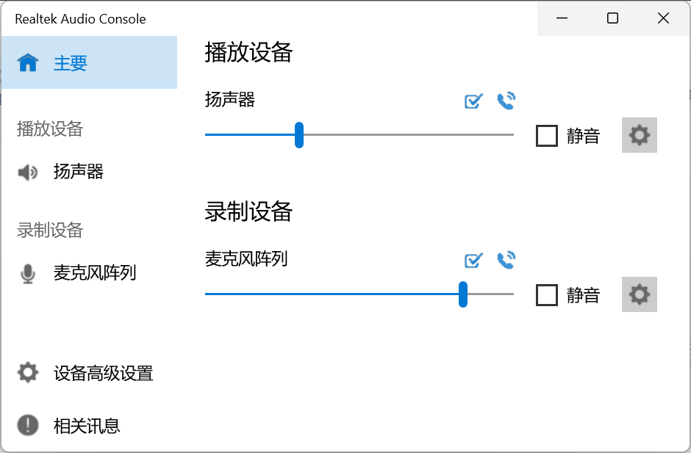Toggle default device checkmark for 麦克风阵列

pyautogui.click(x=473, y=260)
